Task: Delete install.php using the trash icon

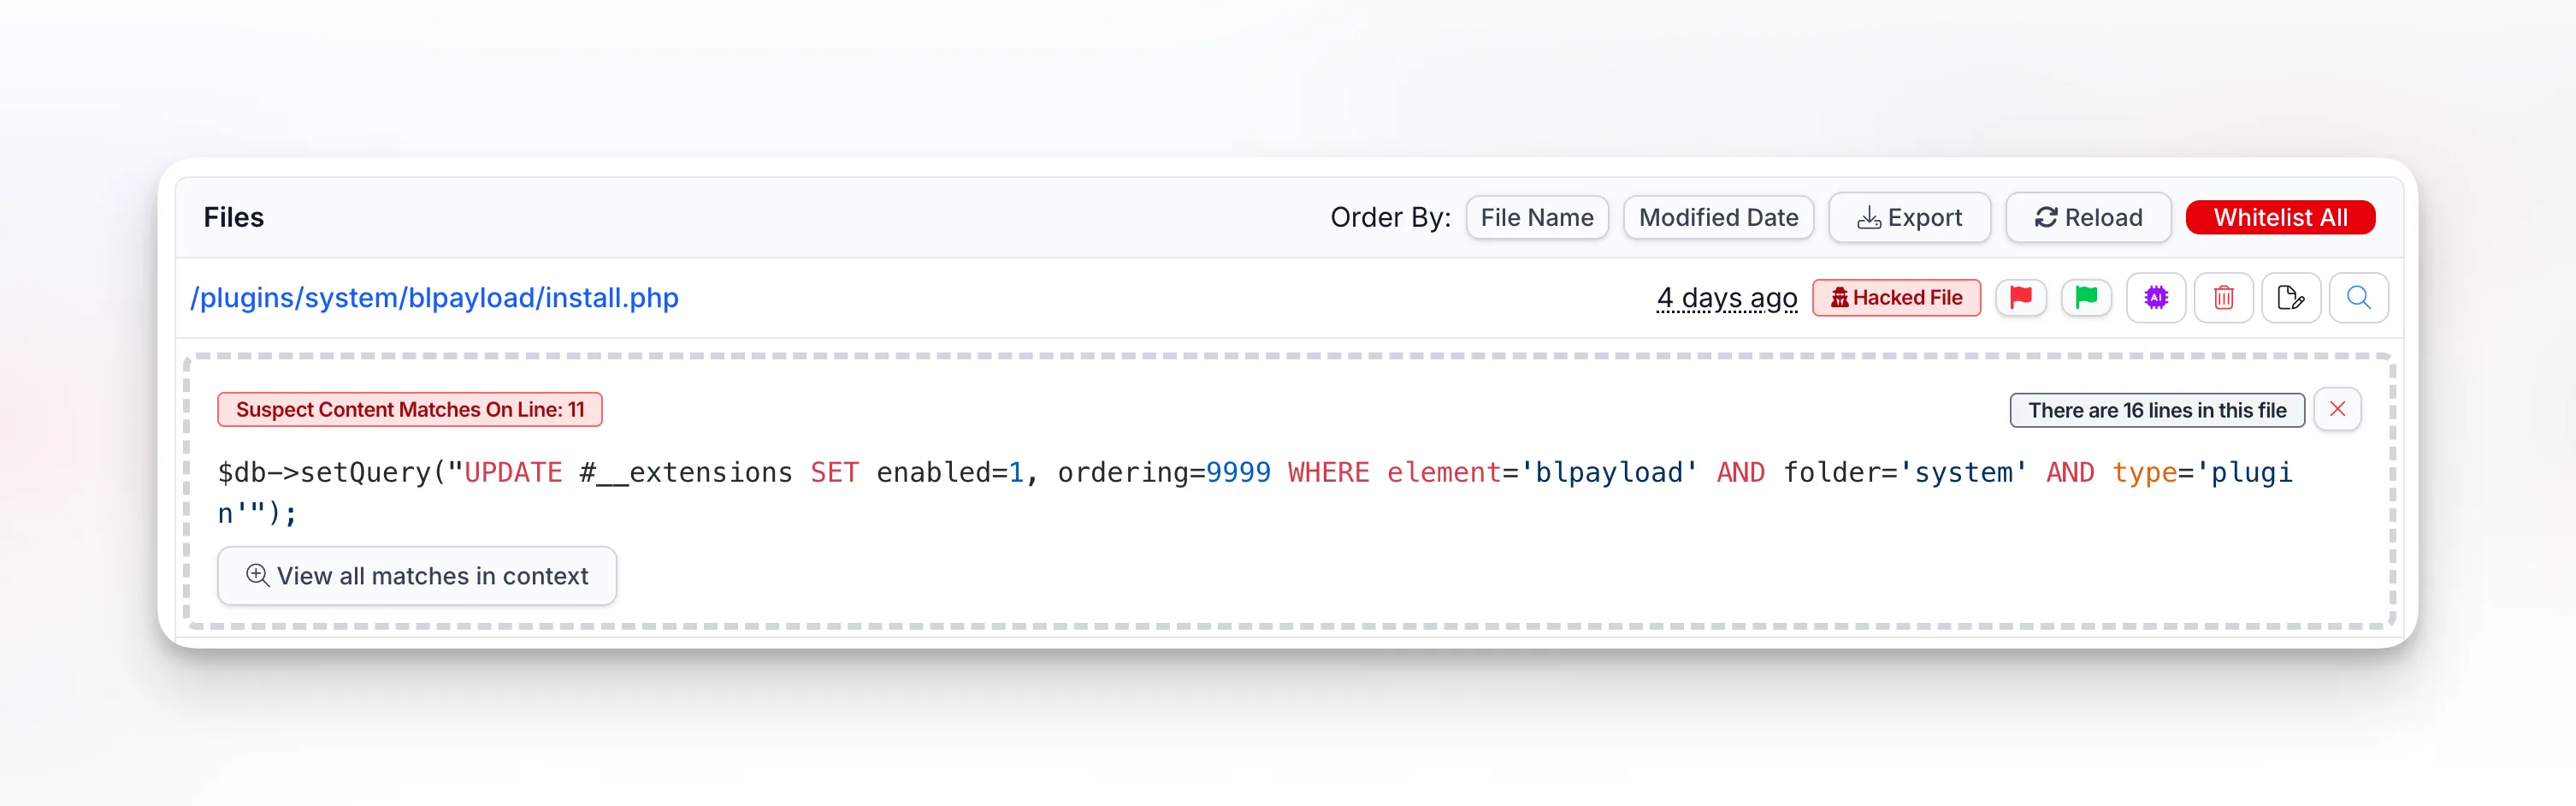Action: [x=2224, y=297]
